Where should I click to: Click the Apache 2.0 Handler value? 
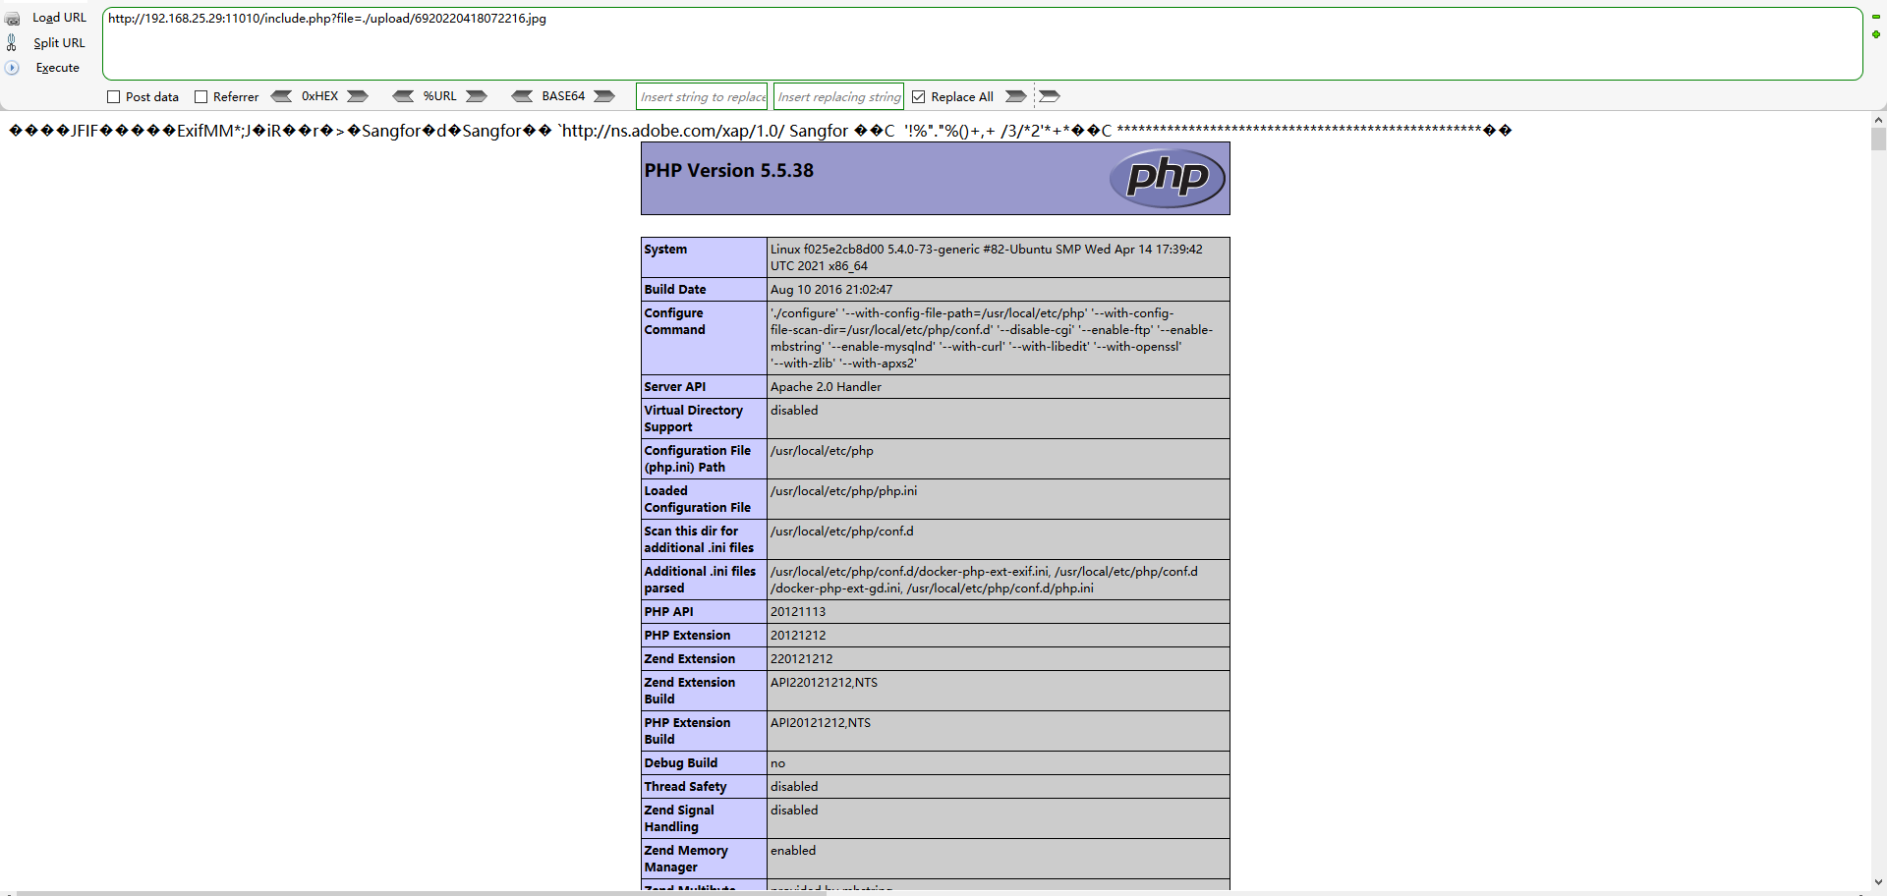pos(826,387)
